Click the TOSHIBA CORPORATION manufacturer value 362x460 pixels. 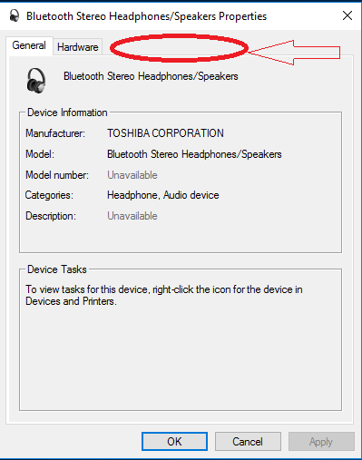(x=165, y=133)
